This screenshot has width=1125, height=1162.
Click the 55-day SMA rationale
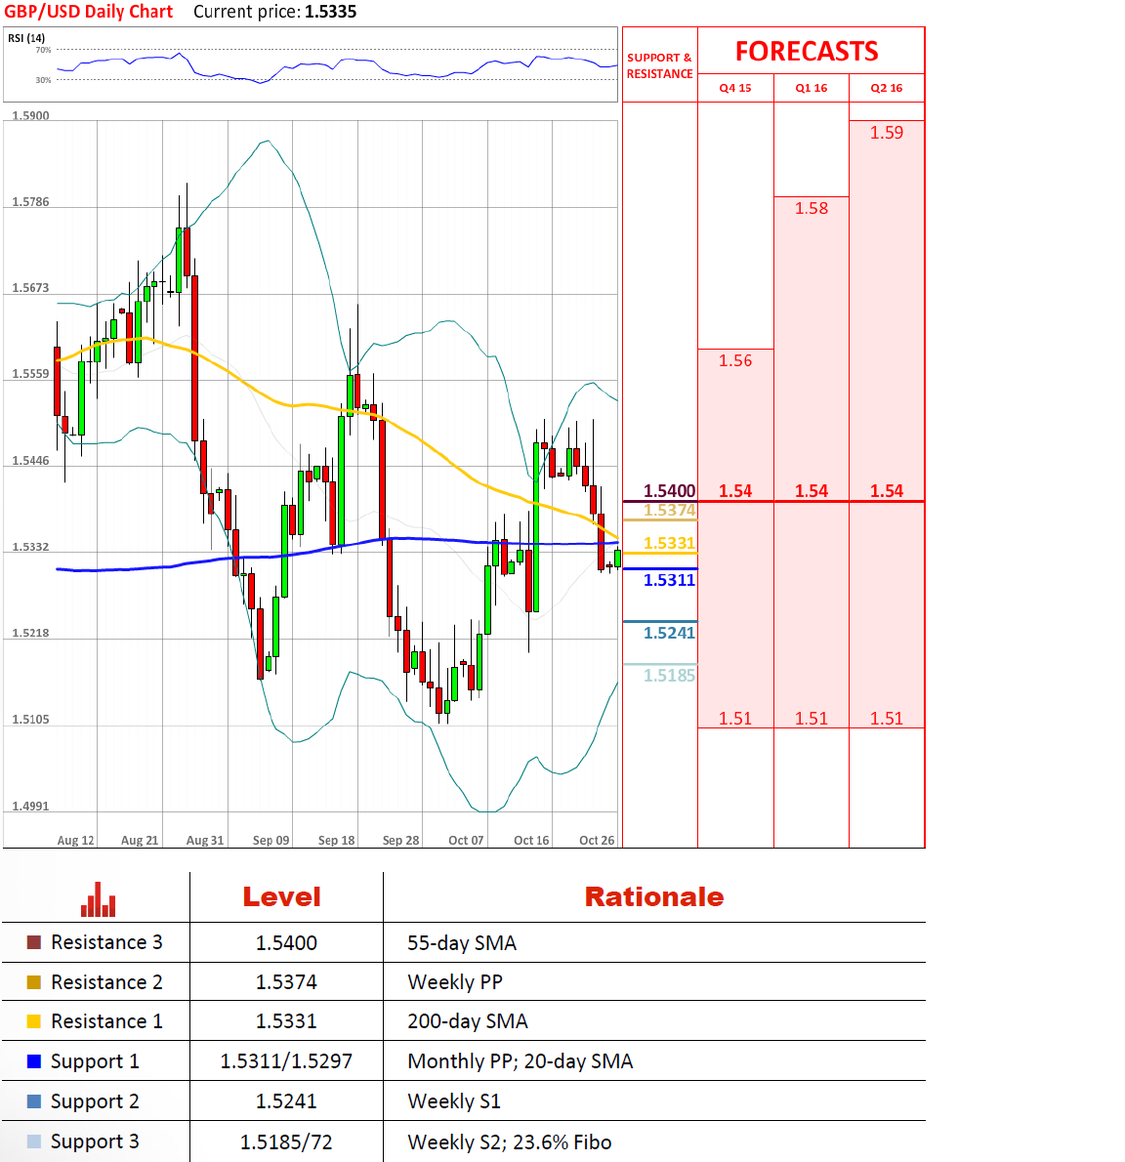point(462,942)
